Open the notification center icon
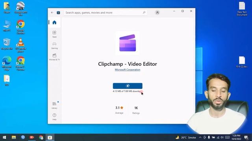This screenshot has height=141, width=252. 246,137
